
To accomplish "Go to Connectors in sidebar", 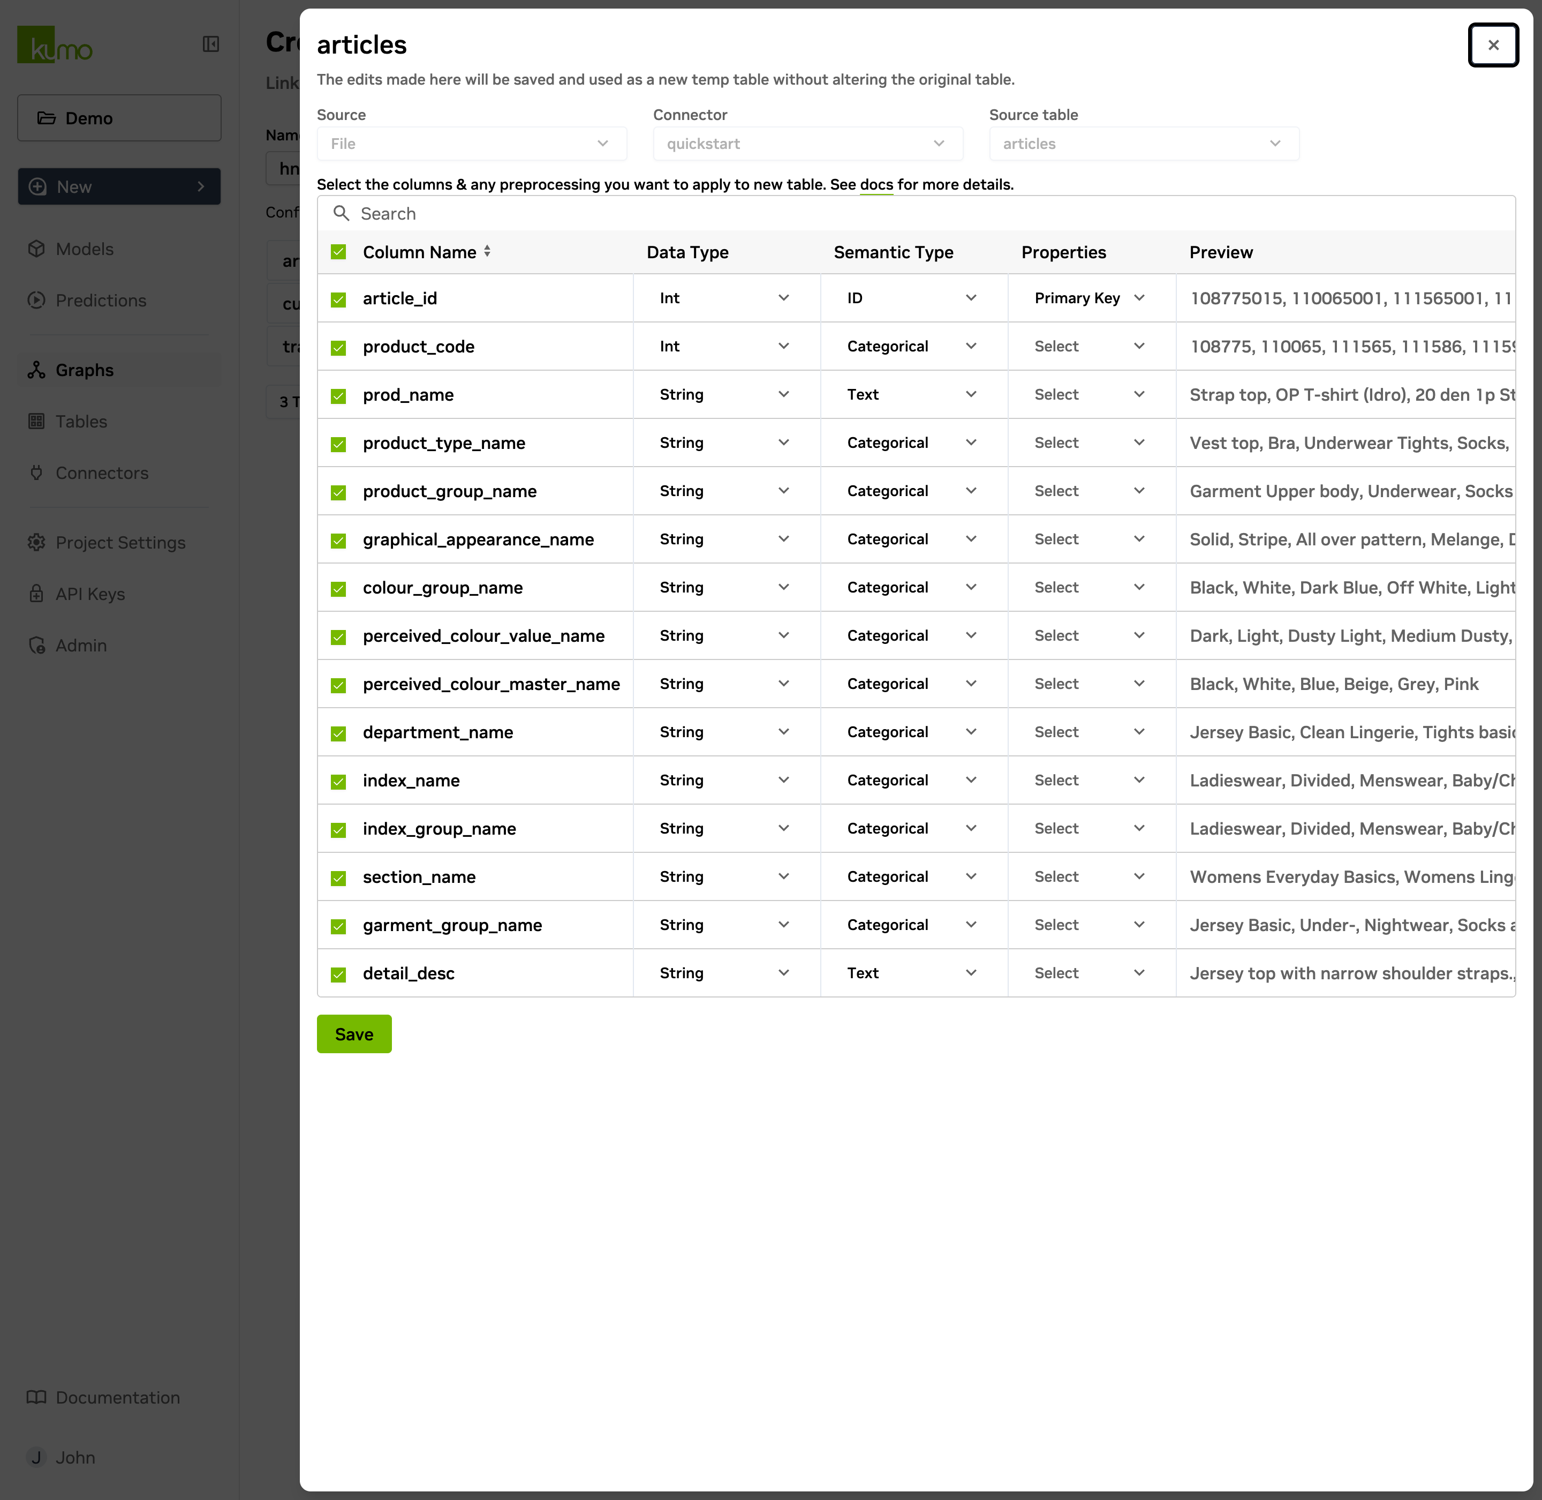I will [119, 472].
